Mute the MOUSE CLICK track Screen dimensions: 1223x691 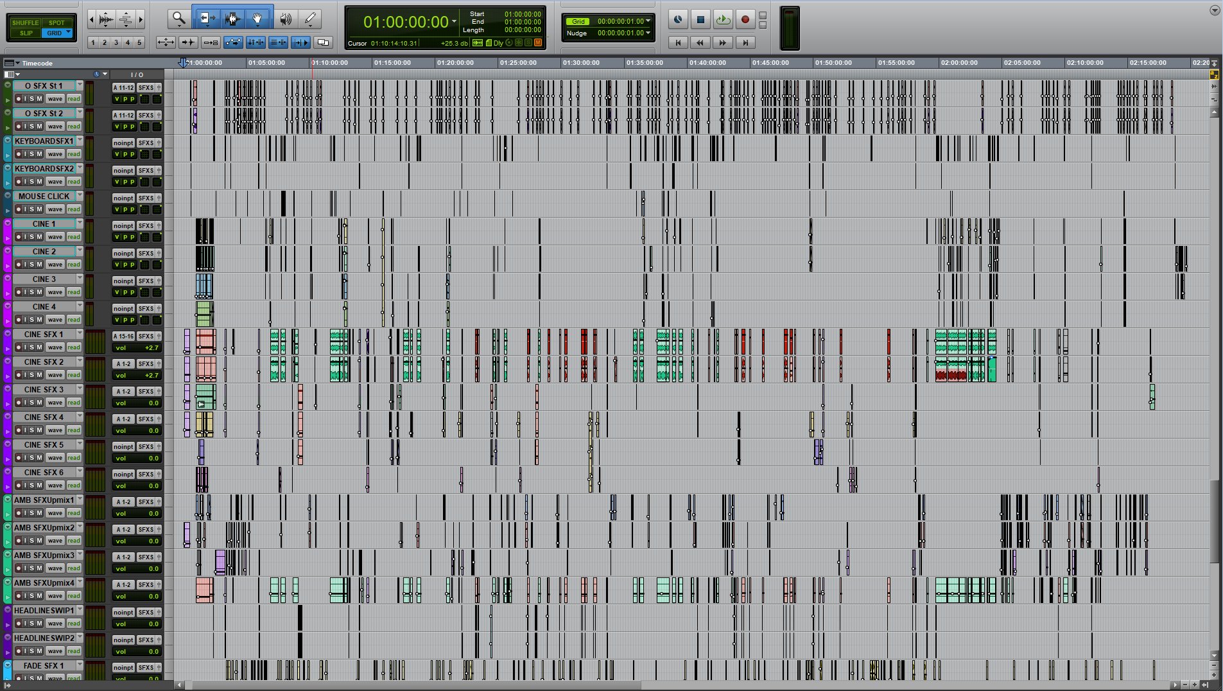click(40, 209)
